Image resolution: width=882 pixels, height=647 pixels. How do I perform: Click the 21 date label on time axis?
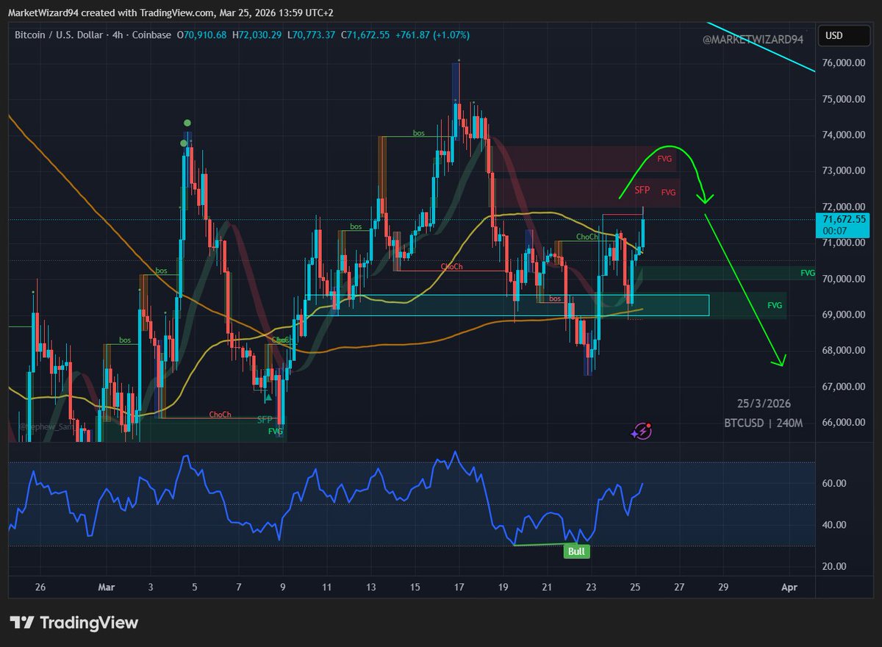pos(547,588)
